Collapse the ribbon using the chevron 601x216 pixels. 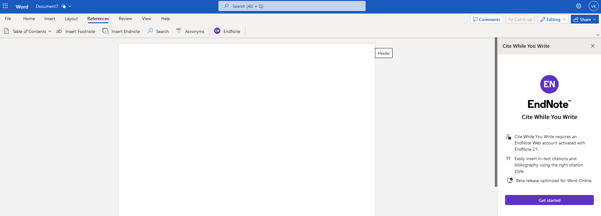pos(598,35)
